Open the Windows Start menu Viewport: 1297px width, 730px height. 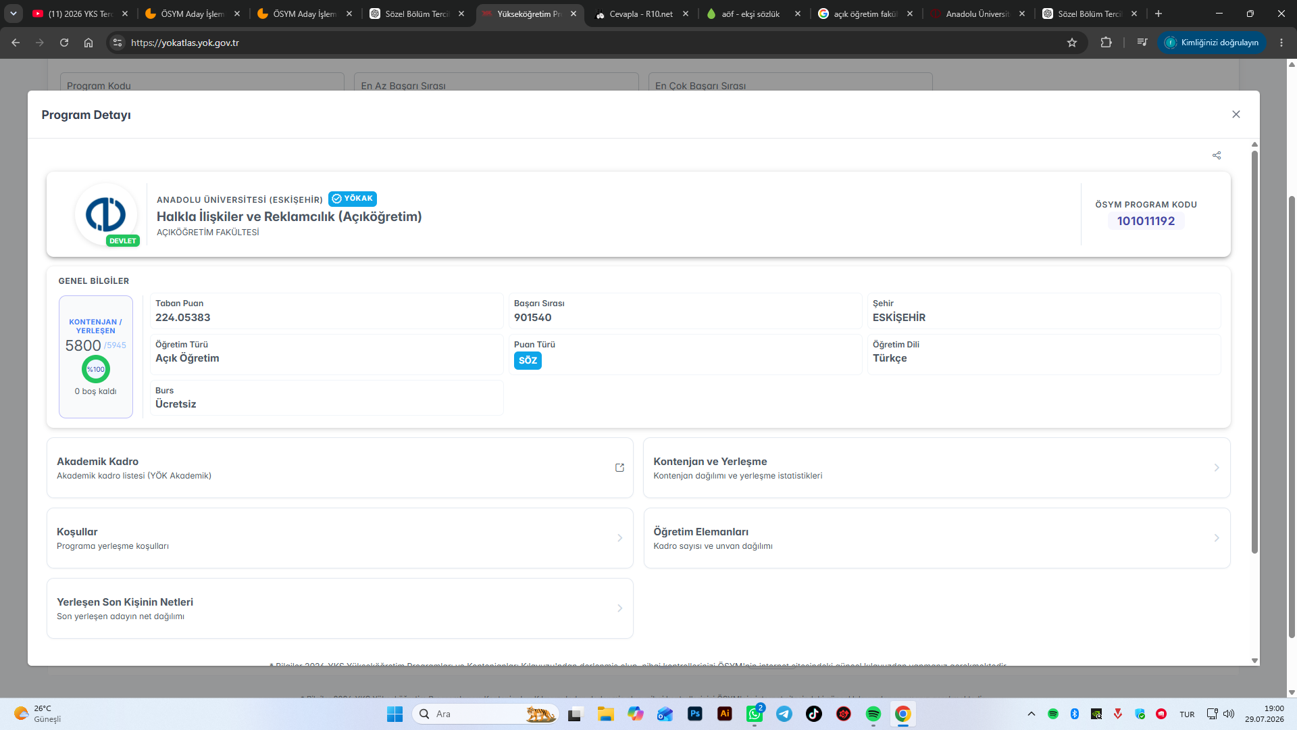coord(395,714)
